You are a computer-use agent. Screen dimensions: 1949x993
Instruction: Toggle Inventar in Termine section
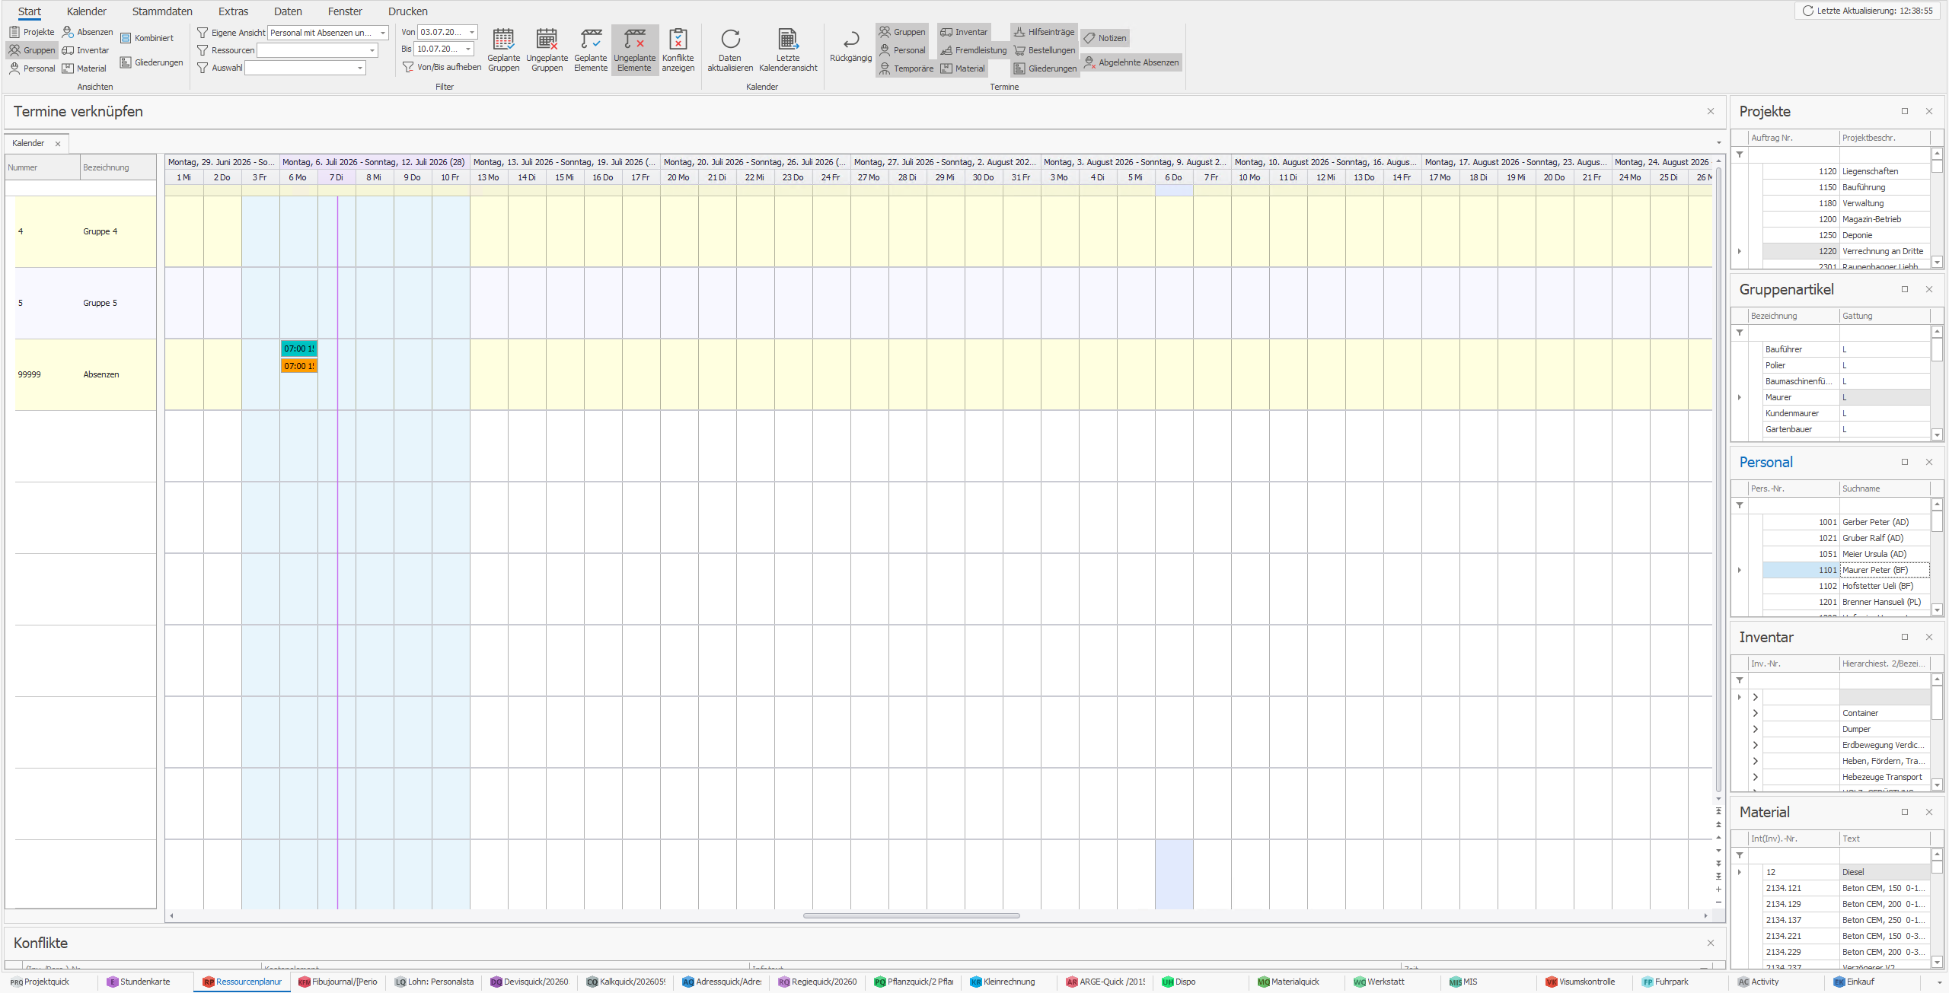click(964, 32)
